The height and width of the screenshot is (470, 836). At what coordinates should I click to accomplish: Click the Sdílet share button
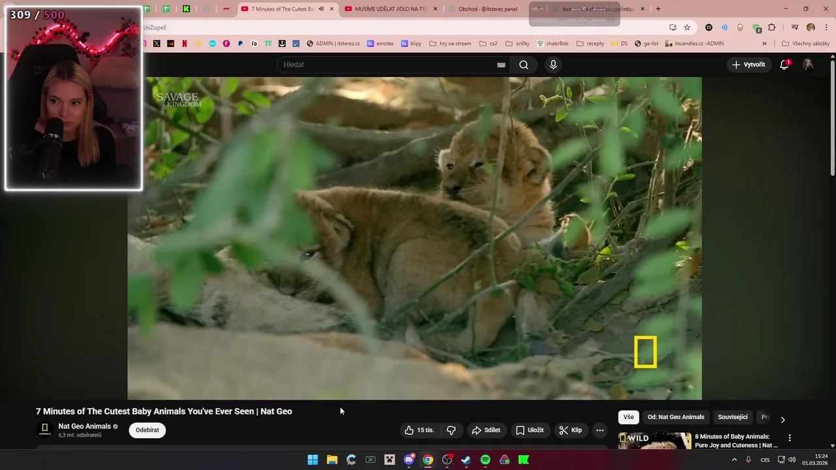tap(486, 430)
